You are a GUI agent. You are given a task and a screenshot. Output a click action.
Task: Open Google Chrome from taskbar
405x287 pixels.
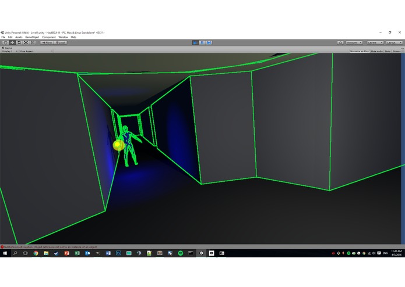pos(36,253)
